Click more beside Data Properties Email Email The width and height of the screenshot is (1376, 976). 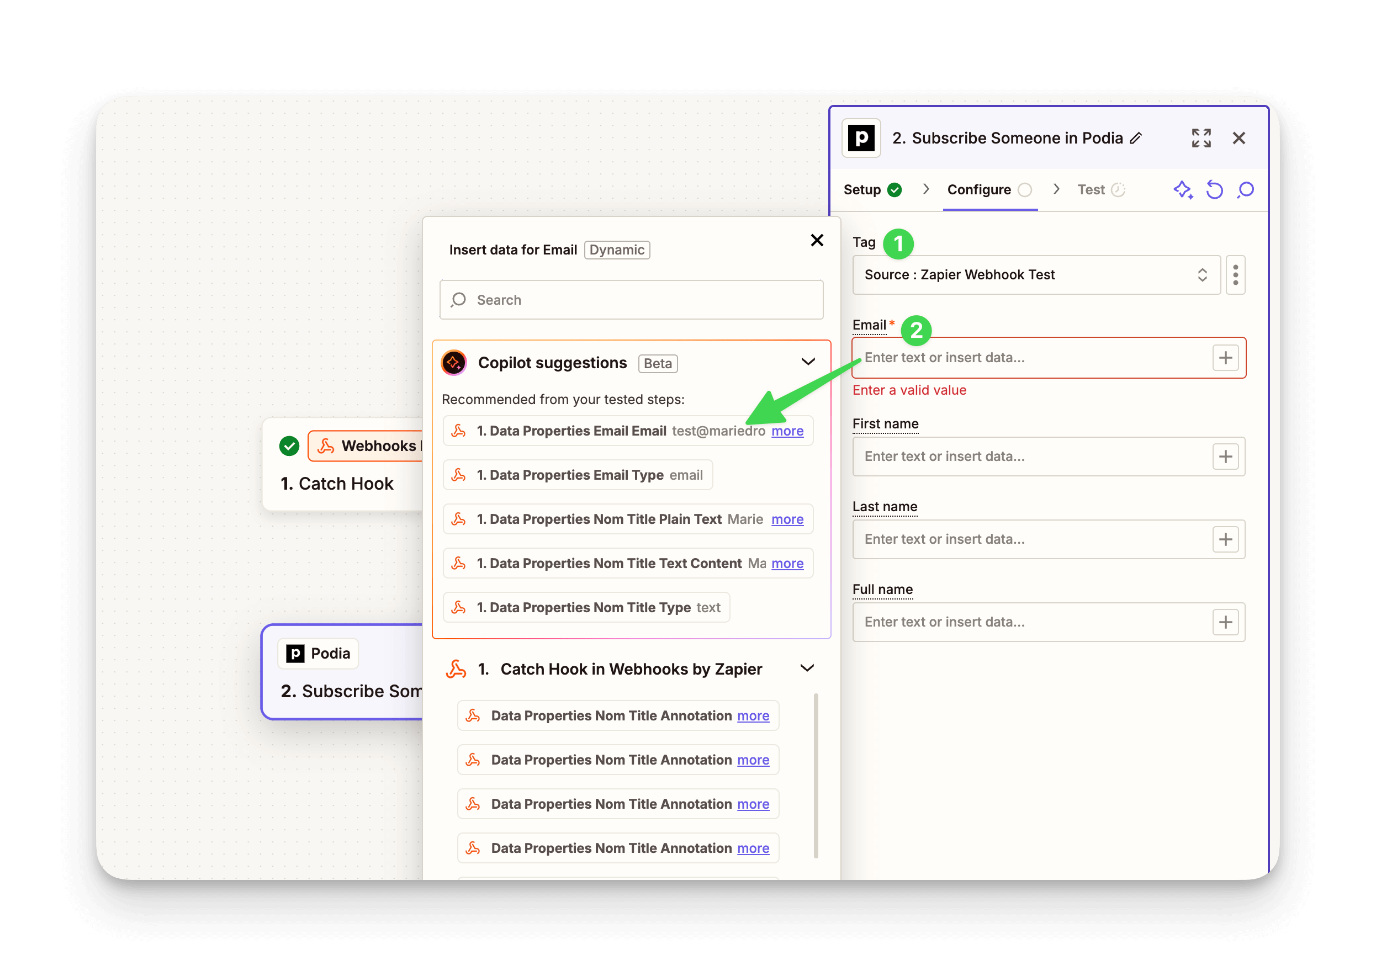coord(787,431)
